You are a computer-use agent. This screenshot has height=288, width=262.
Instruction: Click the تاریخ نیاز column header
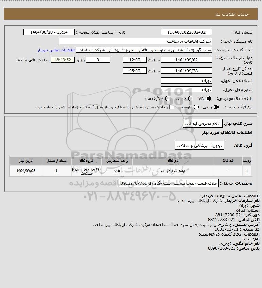26,161
